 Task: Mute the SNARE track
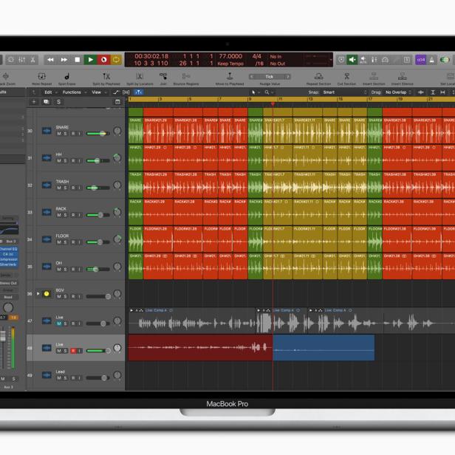pos(59,134)
